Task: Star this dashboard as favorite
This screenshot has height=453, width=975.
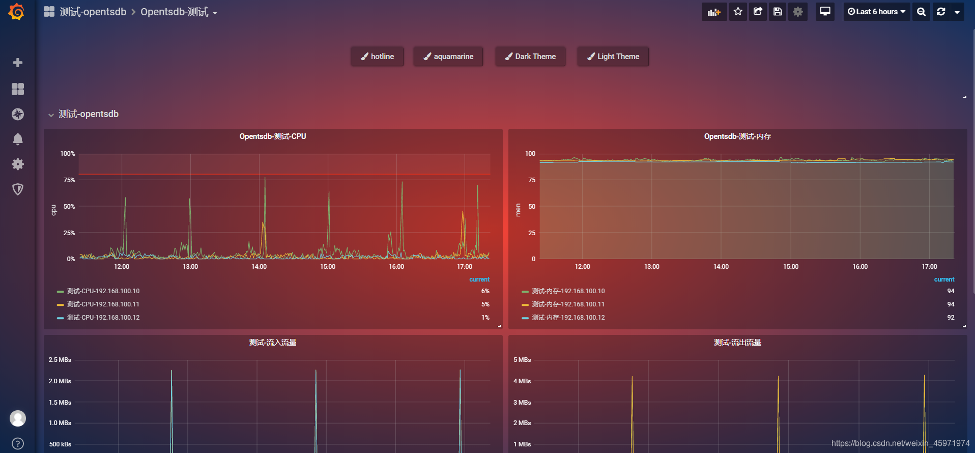Action: [738, 12]
